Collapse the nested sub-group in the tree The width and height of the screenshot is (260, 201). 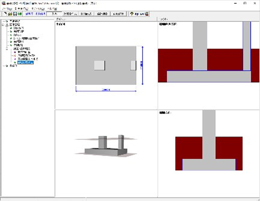7,49
